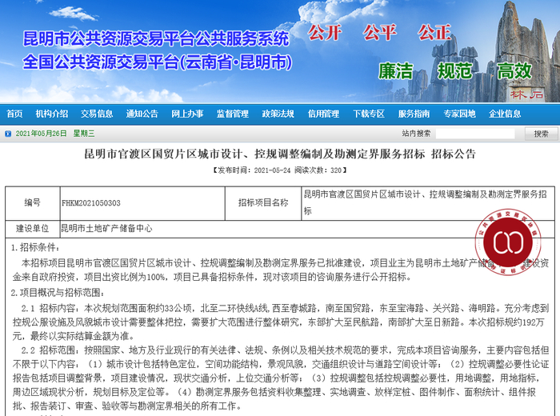
Task: Go to 信用管理 section
Action: point(323,114)
